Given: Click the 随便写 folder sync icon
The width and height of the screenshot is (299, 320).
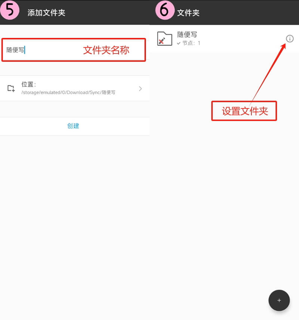Looking at the screenshot, I should coord(164,38).
